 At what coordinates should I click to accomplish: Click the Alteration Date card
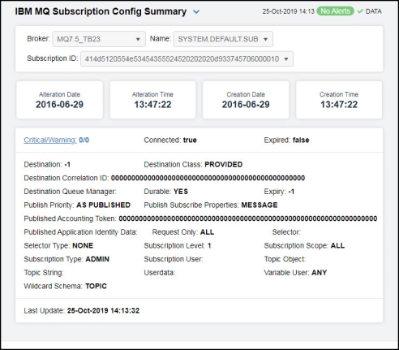coord(60,100)
